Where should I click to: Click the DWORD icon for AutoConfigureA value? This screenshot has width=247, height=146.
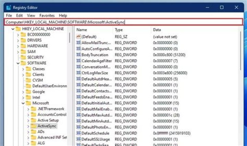coord(79,49)
